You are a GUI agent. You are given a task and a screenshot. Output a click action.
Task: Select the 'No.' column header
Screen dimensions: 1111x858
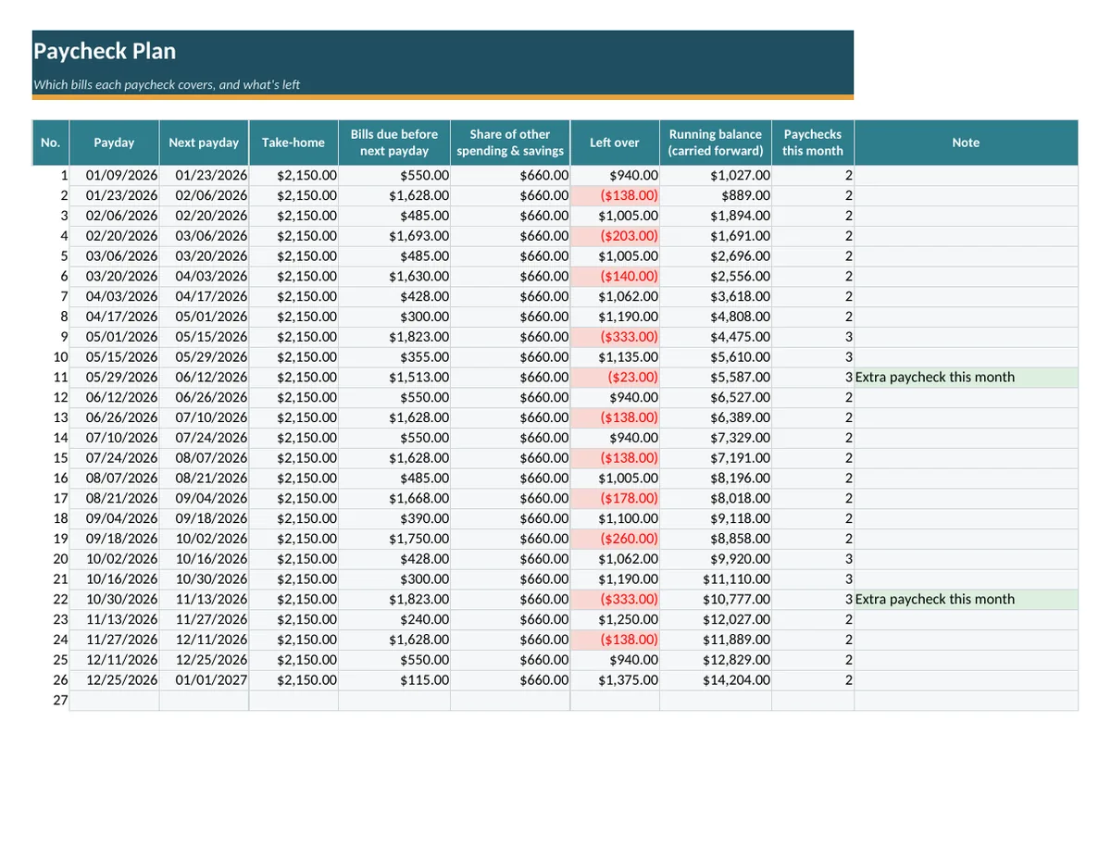[51, 143]
